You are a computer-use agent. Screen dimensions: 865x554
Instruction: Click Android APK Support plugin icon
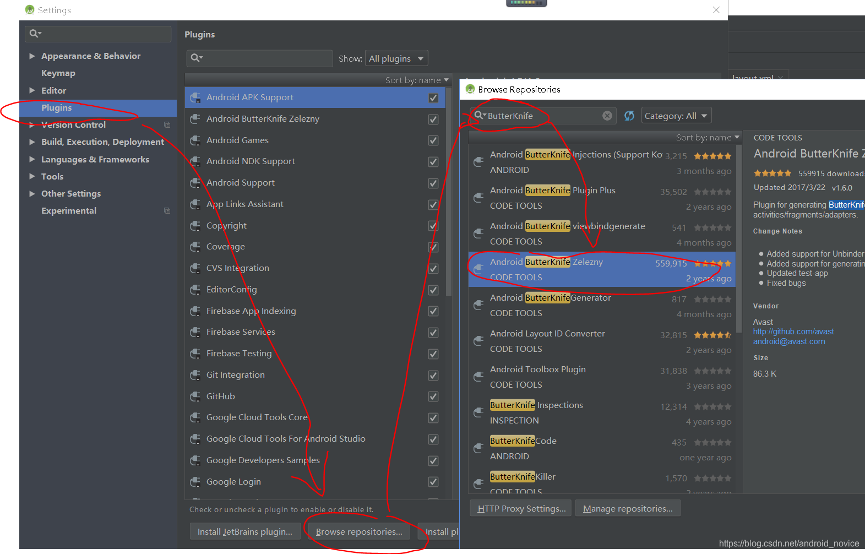[195, 97]
